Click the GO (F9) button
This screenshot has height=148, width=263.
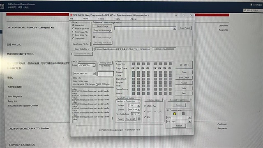point(184,65)
